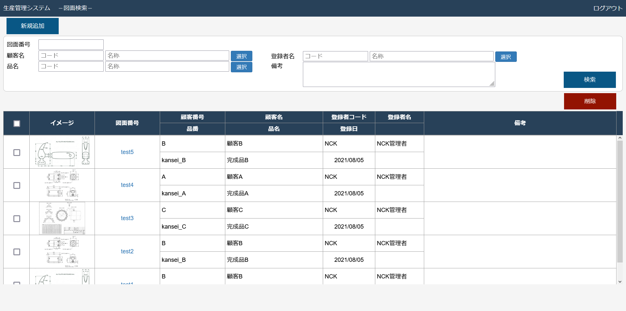Screen dimensions: 626x311
Task: Click the table scrollbar down arrow
Action: pos(620,282)
